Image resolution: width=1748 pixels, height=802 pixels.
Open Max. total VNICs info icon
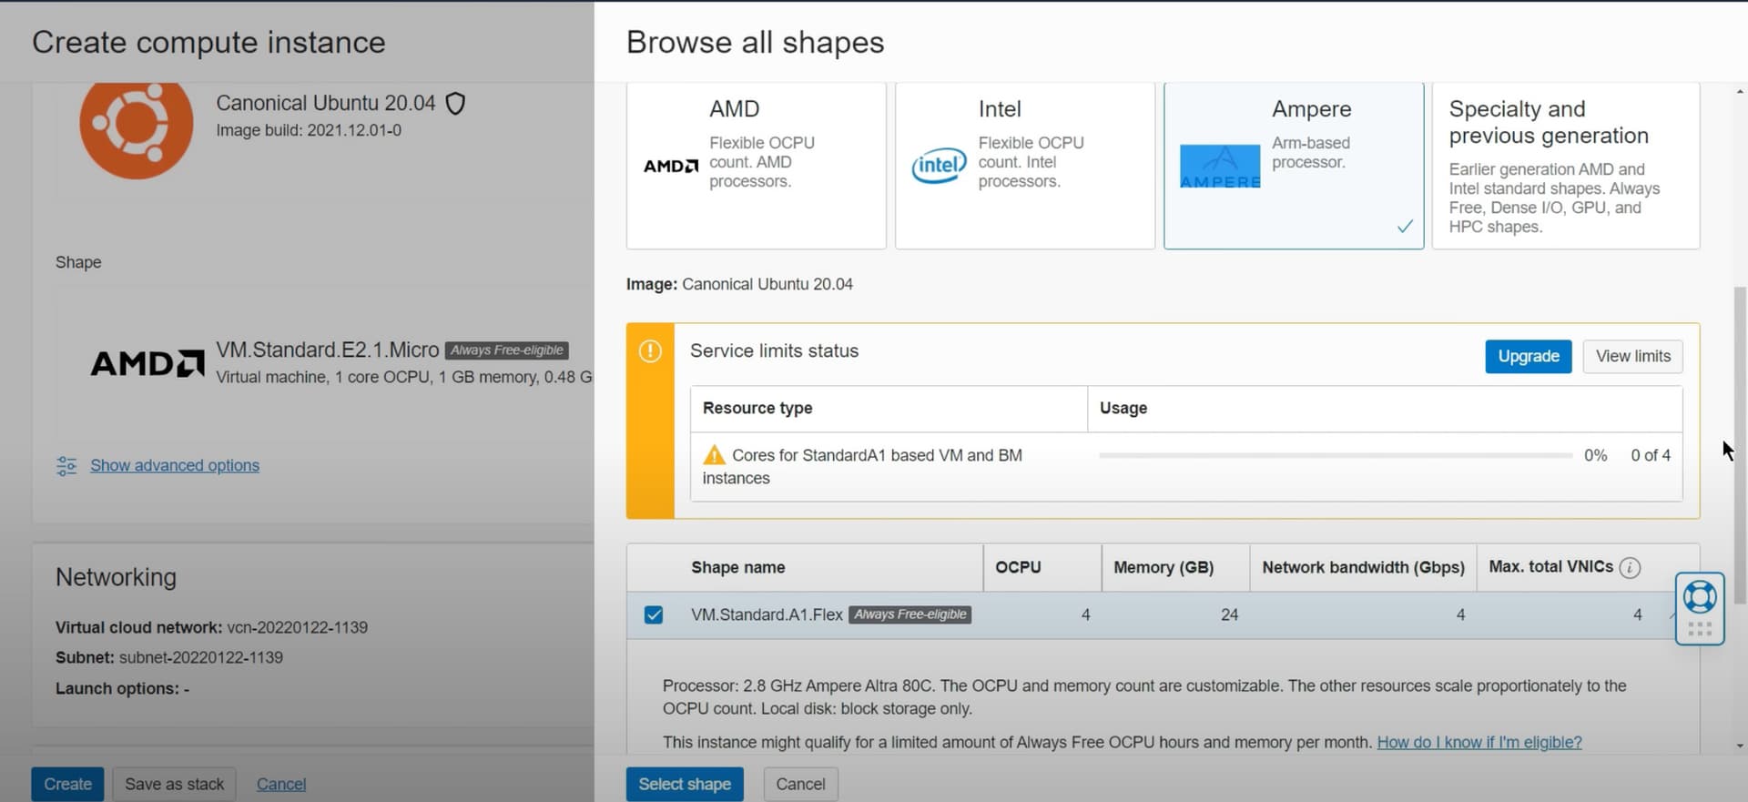(x=1631, y=567)
